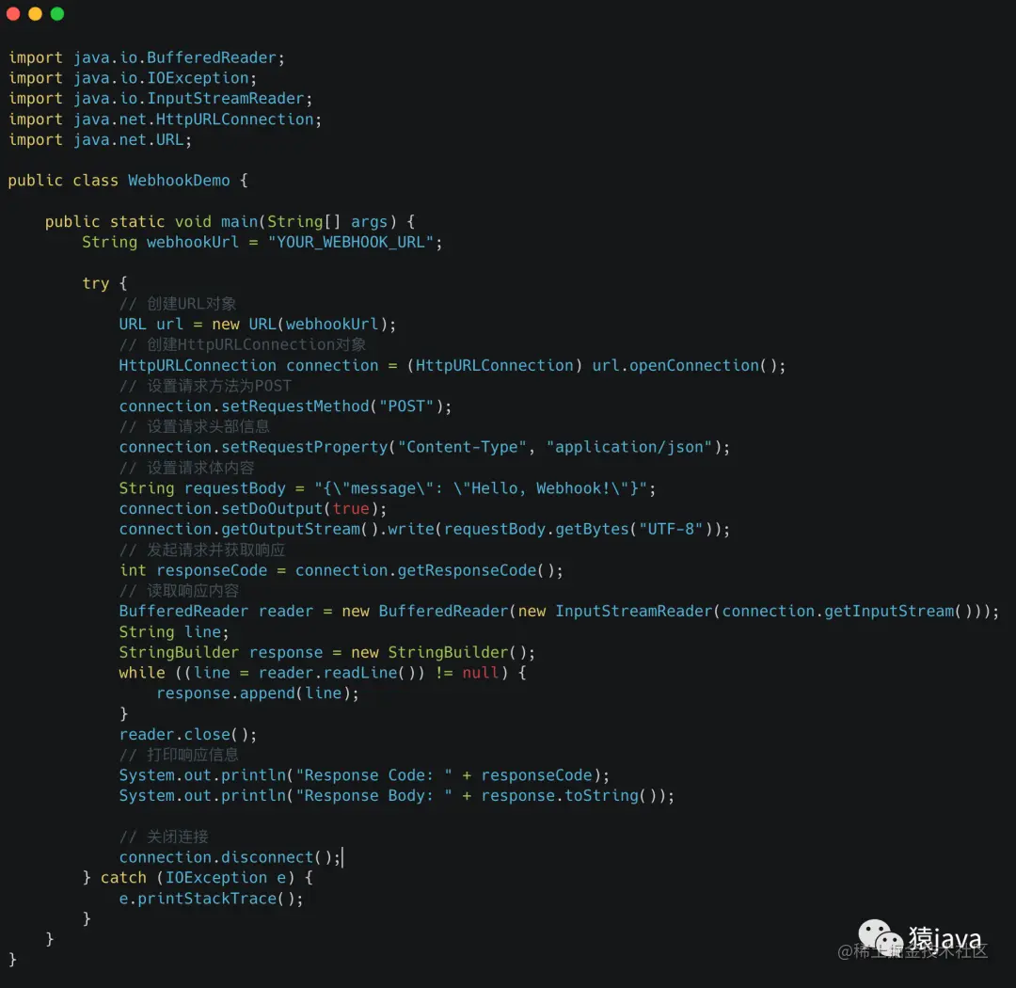Click the 'int responseCode' line
Viewport: 1016px width, 988px height.
coord(341,571)
